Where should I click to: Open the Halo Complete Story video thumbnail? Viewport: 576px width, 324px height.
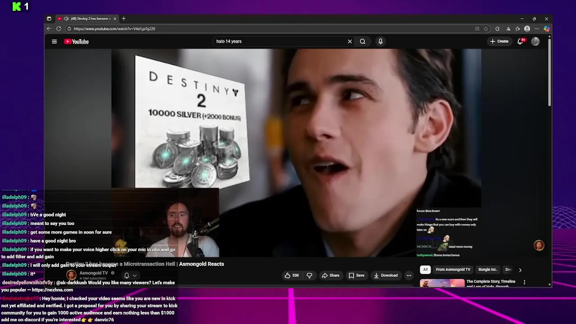point(442,283)
